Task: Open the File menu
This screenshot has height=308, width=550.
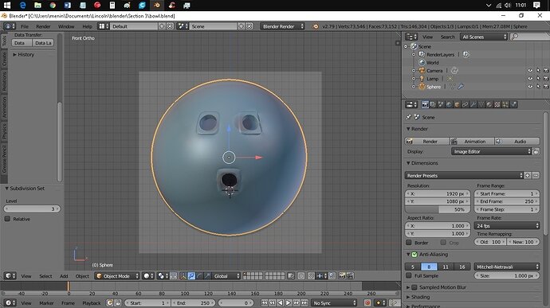Action: click(25, 26)
